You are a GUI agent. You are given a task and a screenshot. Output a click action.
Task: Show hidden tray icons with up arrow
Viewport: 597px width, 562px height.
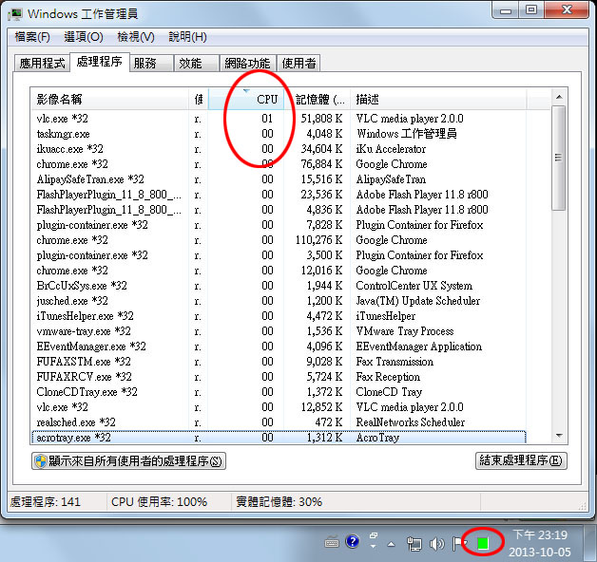pyautogui.click(x=391, y=544)
